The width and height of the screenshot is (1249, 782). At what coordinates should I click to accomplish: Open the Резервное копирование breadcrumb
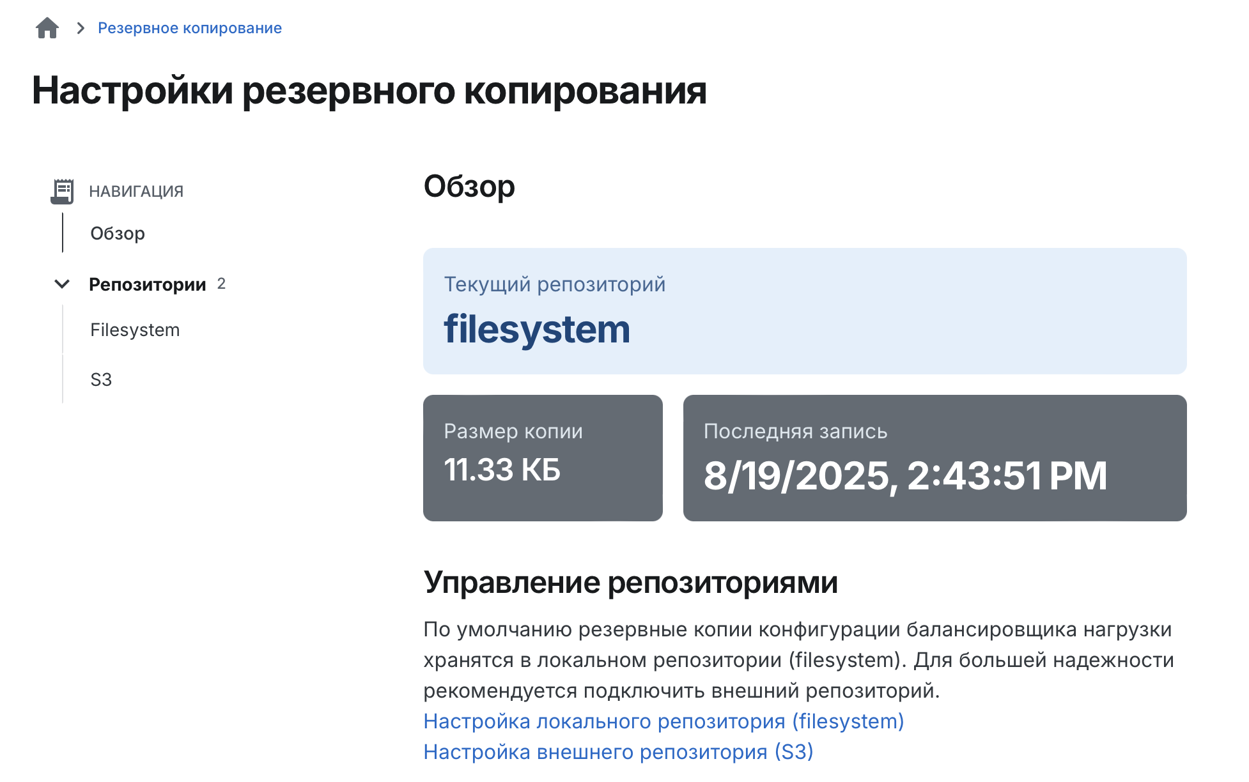tap(190, 28)
